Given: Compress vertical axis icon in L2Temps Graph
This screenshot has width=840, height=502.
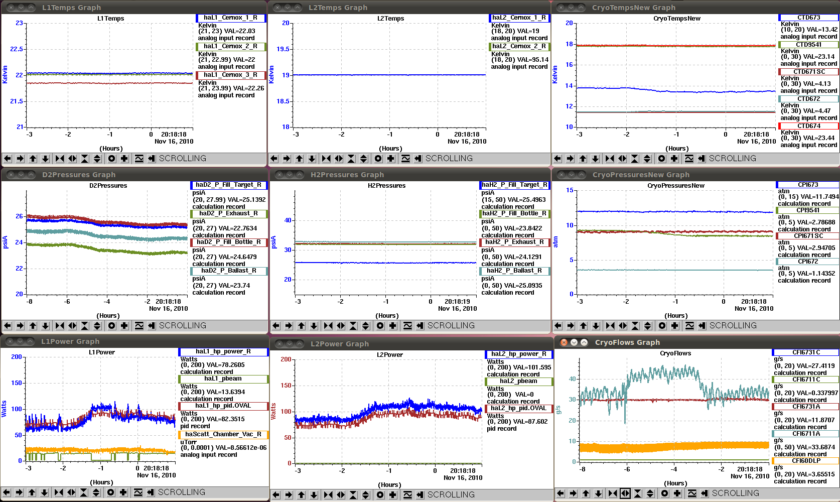Looking at the screenshot, I should click(x=351, y=159).
